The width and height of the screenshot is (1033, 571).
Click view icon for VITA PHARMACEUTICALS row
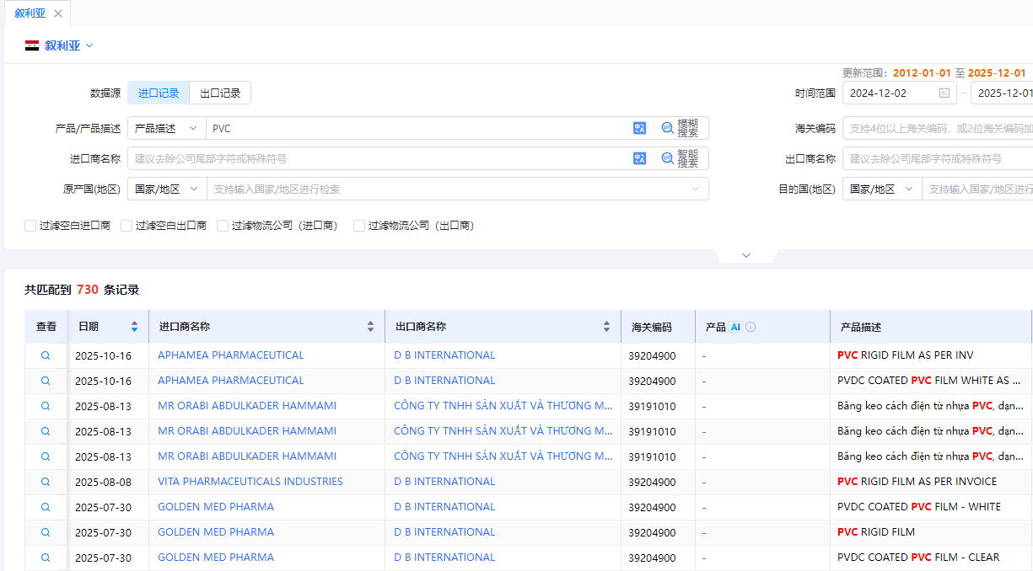46,482
